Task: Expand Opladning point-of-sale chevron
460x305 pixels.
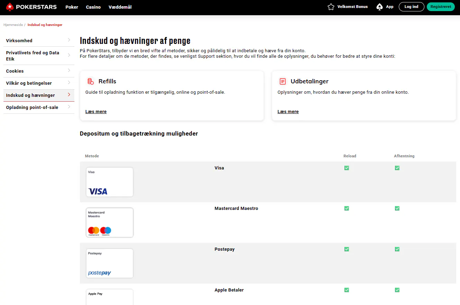Action: coord(69,107)
